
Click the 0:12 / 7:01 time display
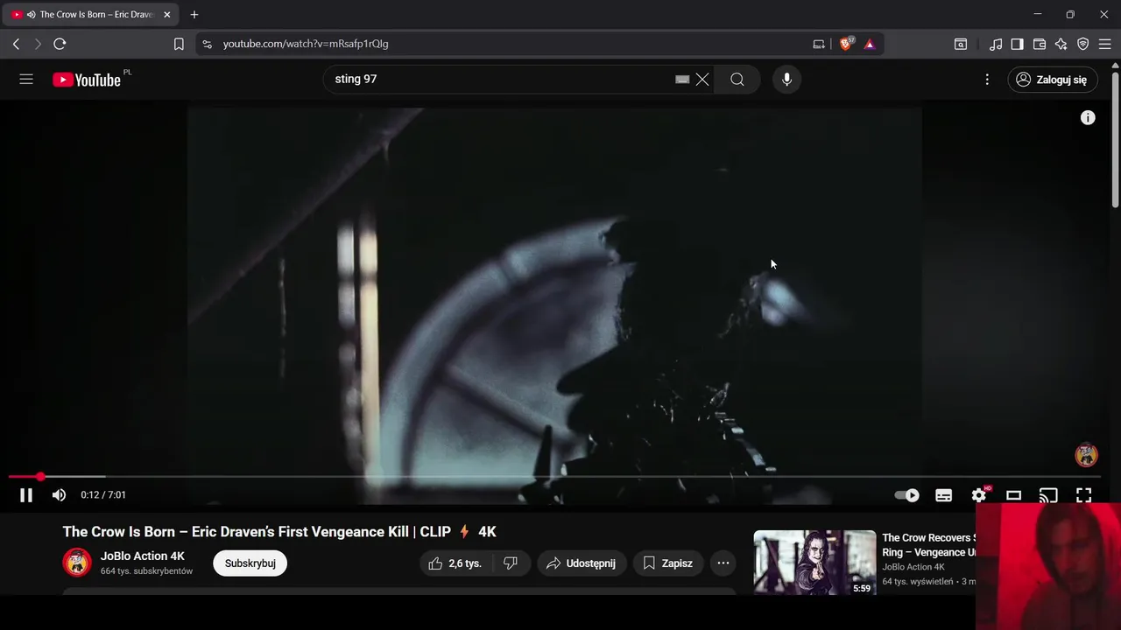(x=103, y=495)
